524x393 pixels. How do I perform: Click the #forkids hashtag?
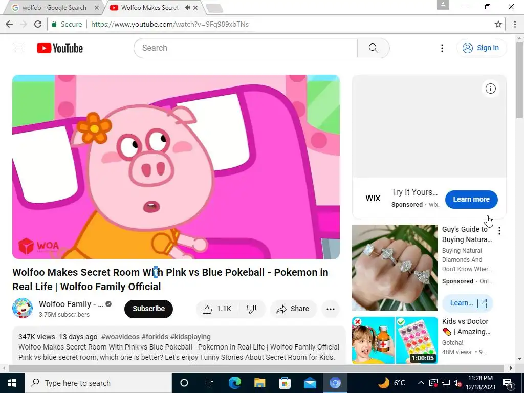155,337
